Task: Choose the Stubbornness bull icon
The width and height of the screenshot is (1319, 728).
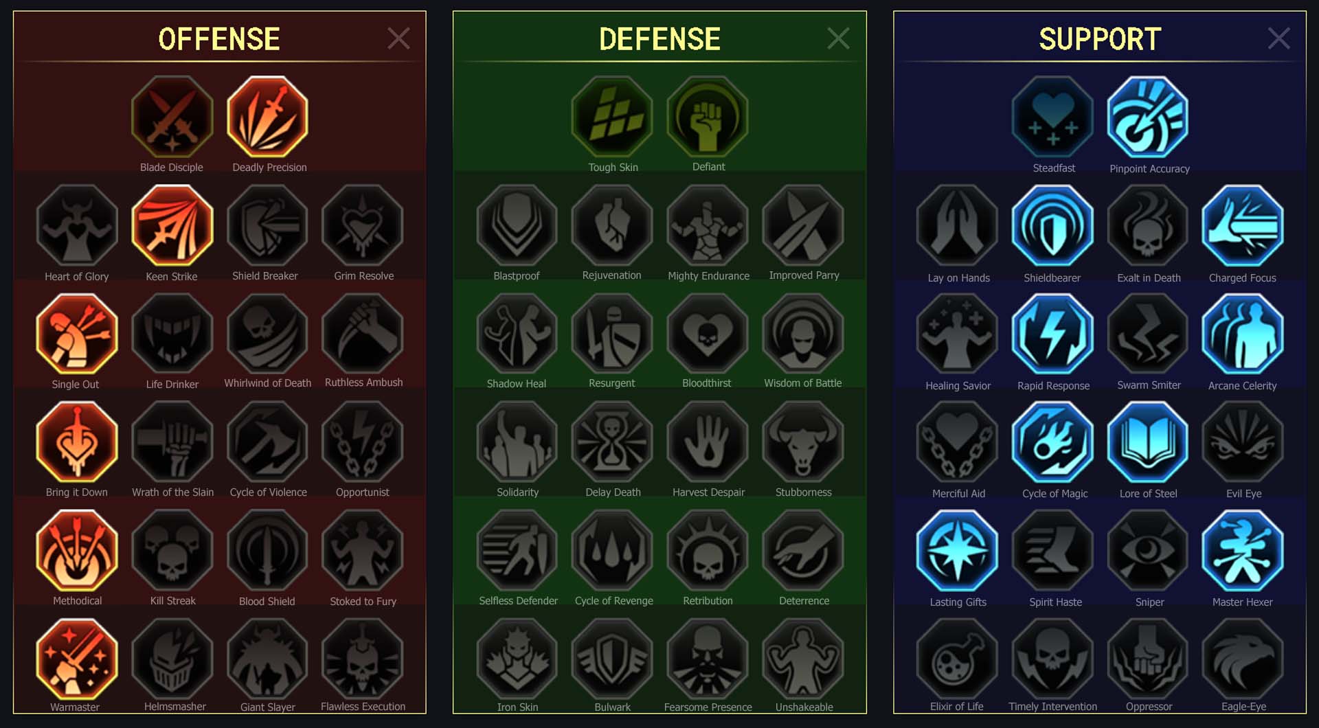Action: [803, 442]
